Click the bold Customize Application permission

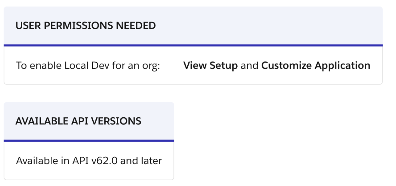(x=316, y=65)
